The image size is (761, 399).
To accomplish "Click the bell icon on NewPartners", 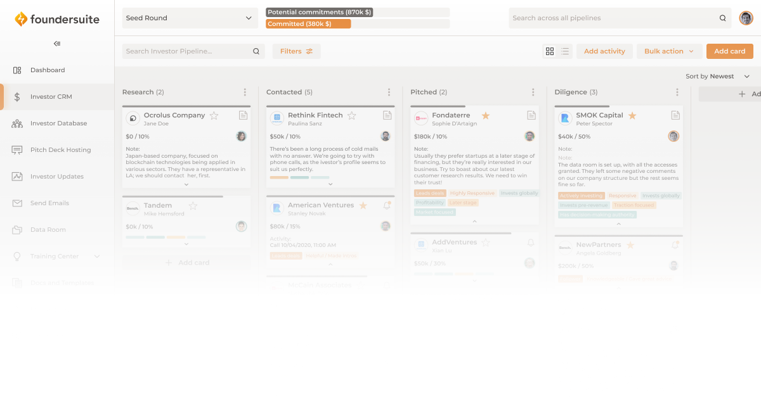I will click(675, 244).
